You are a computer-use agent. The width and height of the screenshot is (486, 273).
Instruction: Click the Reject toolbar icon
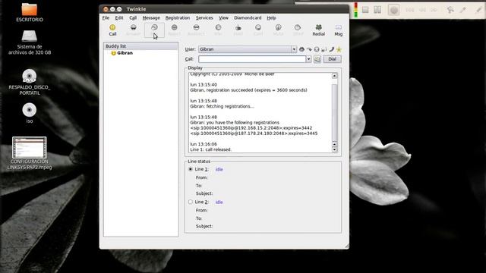click(174, 30)
